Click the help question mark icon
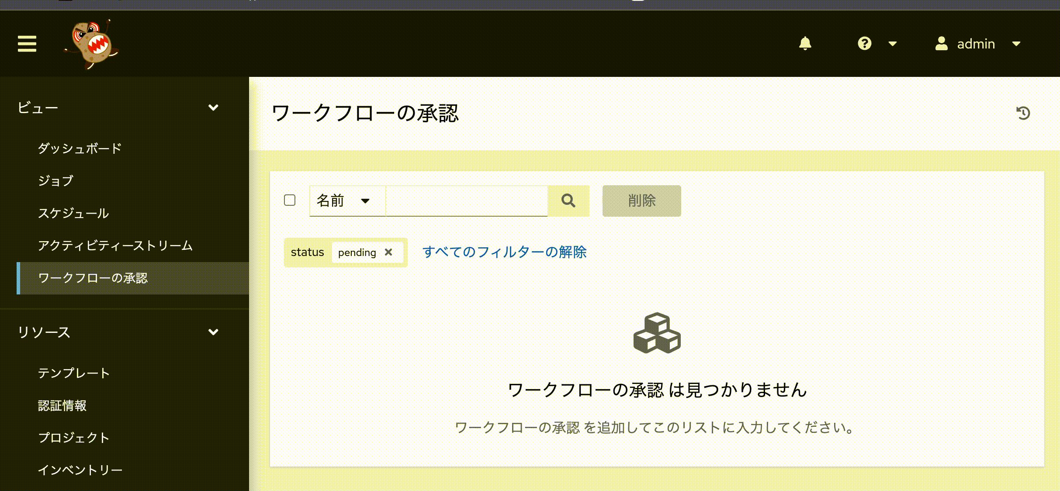Viewport: 1060px width, 491px height. 864,43
